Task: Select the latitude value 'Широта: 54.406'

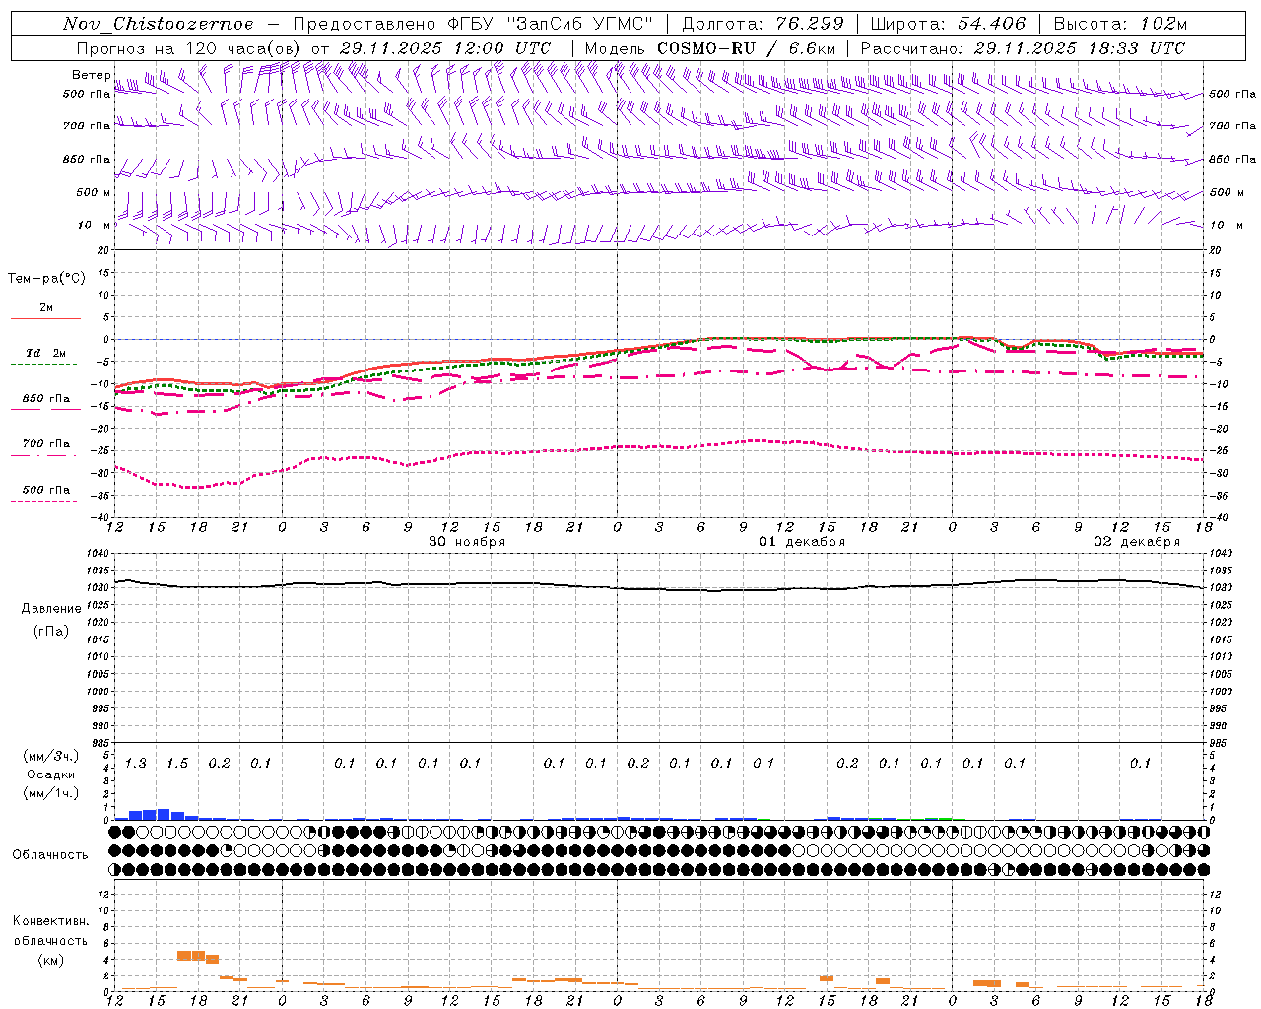Action: coord(948,24)
